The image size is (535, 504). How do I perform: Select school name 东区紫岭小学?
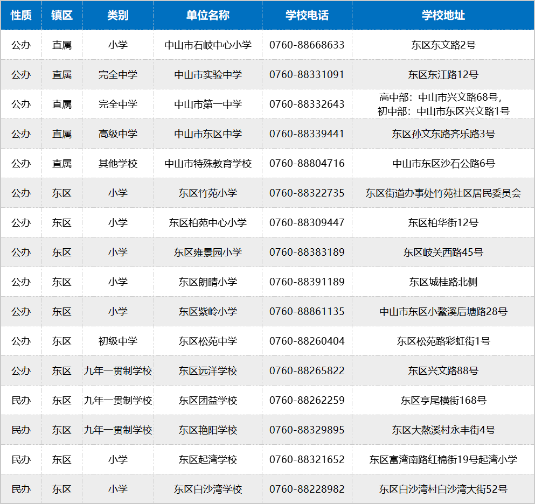(208, 312)
